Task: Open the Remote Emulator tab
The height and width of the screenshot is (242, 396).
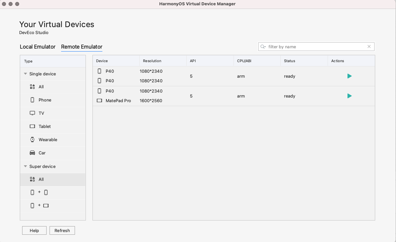Action: point(82,47)
